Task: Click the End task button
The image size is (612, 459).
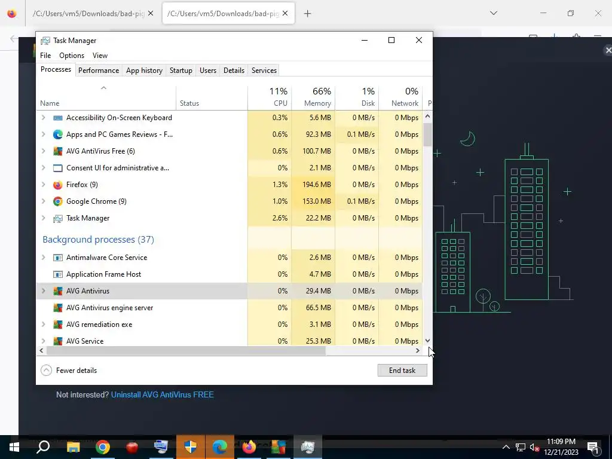Action: [x=402, y=371]
